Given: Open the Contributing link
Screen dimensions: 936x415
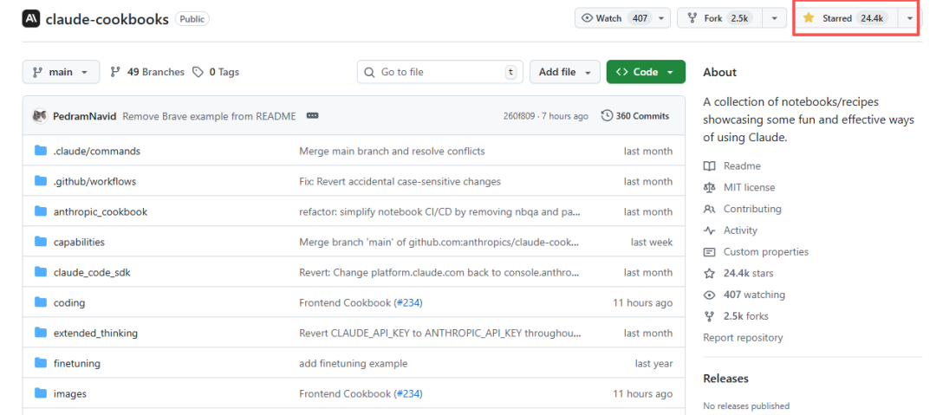Looking at the screenshot, I should point(752,209).
